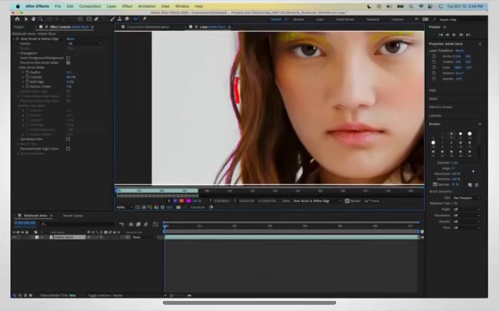Click the Freeze button
Image resolution: width=499 pixels, height=311 pixels.
[x=372, y=201]
